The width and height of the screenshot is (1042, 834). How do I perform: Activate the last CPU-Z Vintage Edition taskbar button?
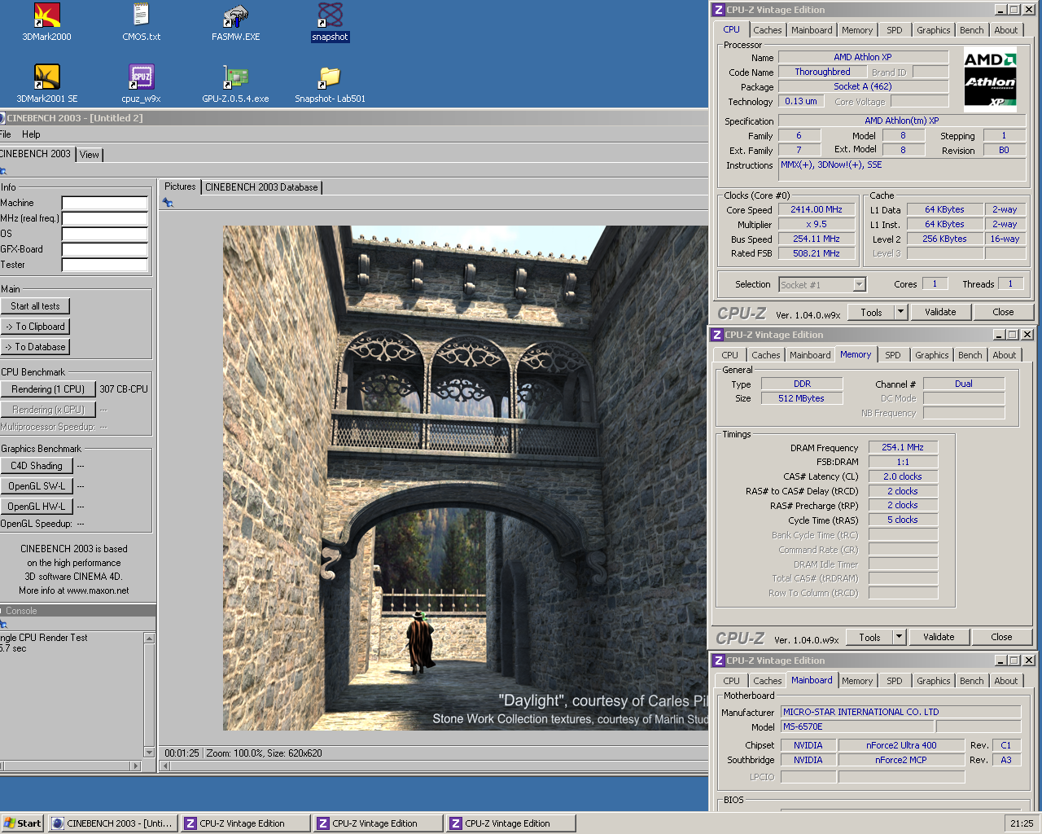510,823
